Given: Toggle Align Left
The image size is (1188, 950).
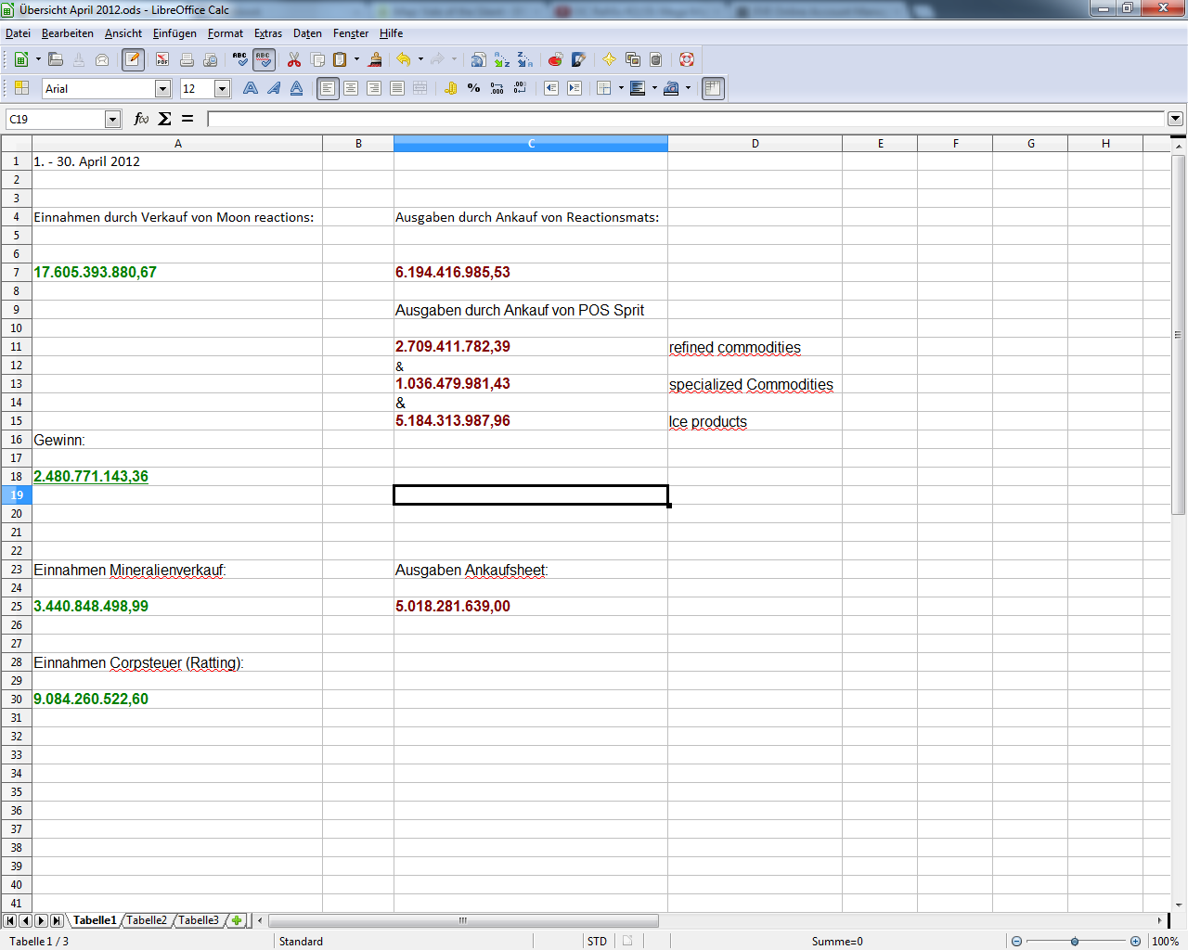Looking at the screenshot, I should click(x=328, y=88).
